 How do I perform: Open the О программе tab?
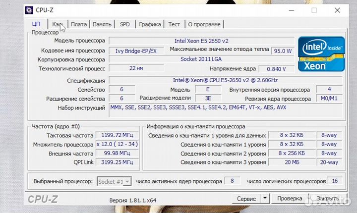pos(204,24)
